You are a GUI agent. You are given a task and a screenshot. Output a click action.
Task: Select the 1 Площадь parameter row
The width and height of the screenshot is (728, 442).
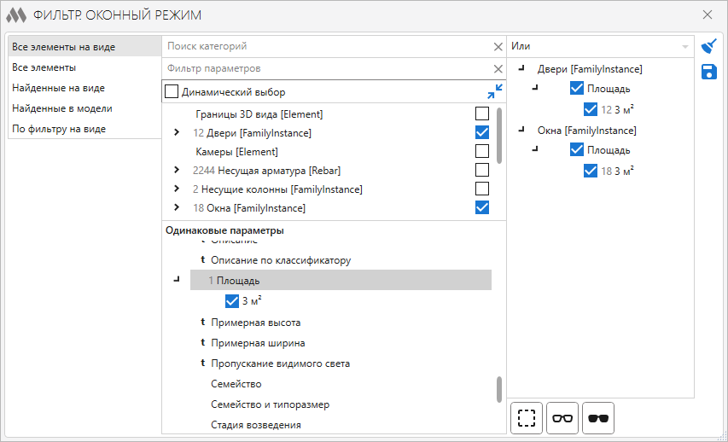point(341,281)
